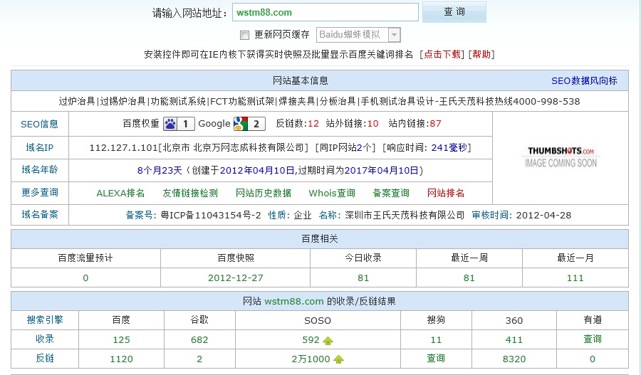641x375 pixels.
Task: Open the 备案查询 link
Action: [x=391, y=194]
